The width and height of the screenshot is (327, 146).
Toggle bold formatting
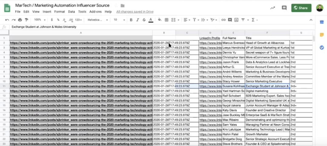131,20
